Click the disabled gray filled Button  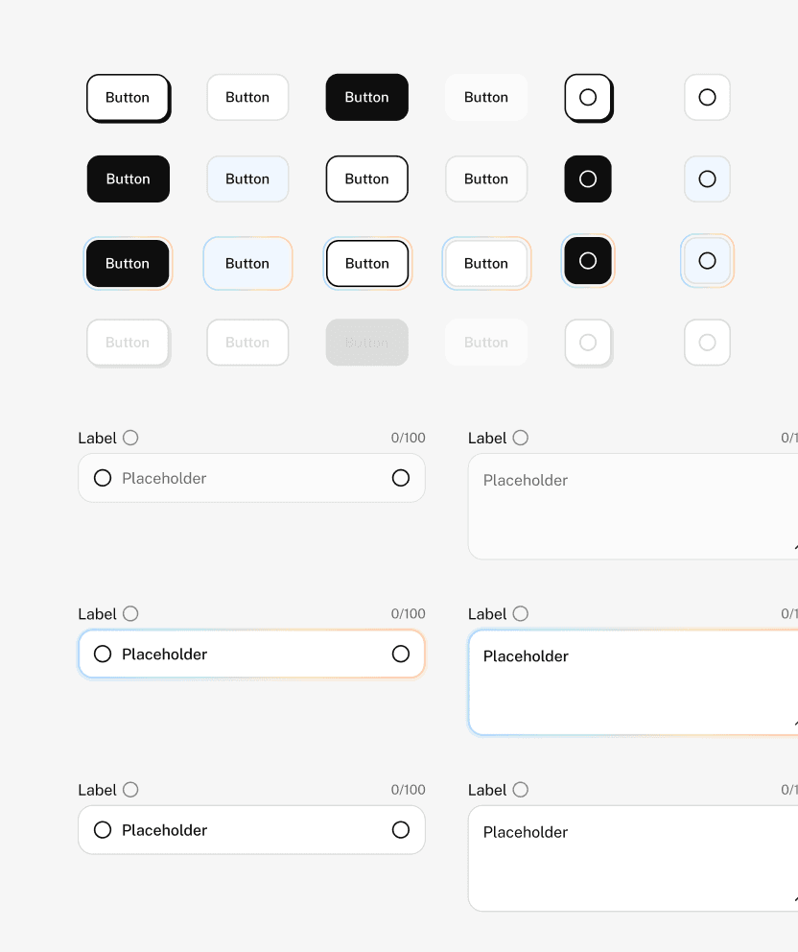click(x=367, y=343)
